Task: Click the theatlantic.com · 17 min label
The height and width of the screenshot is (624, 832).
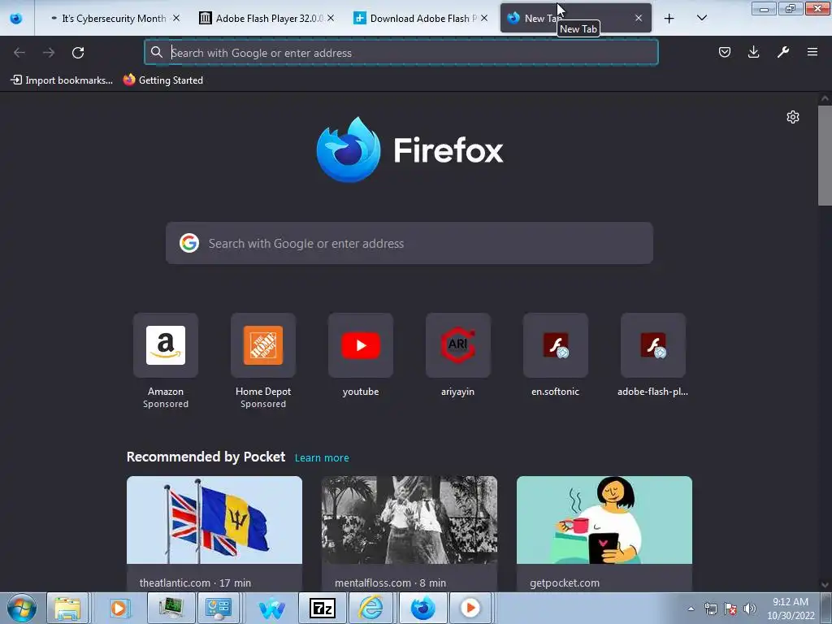Action: pyautogui.click(x=195, y=583)
